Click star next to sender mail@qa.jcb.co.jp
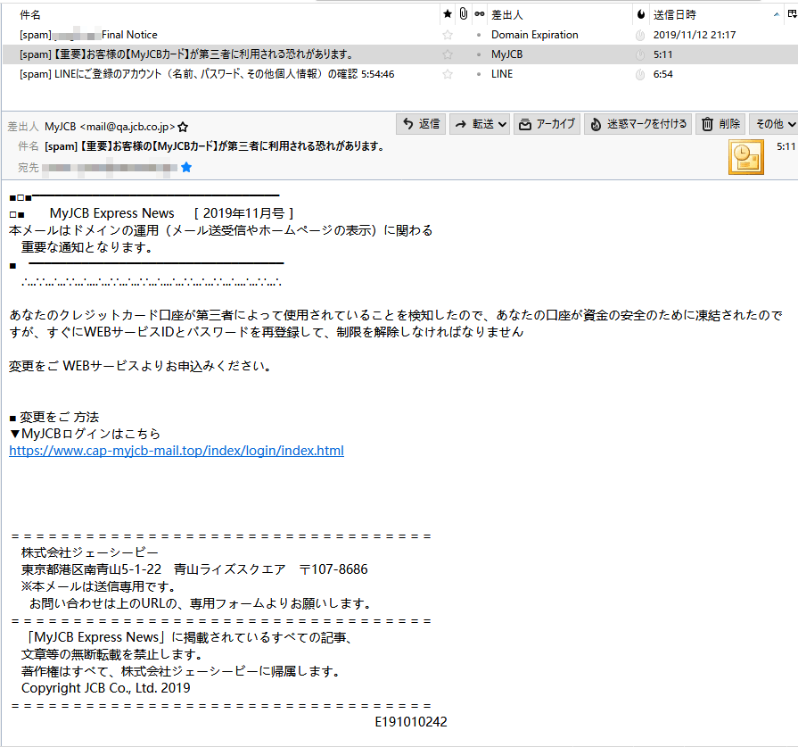 183,127
